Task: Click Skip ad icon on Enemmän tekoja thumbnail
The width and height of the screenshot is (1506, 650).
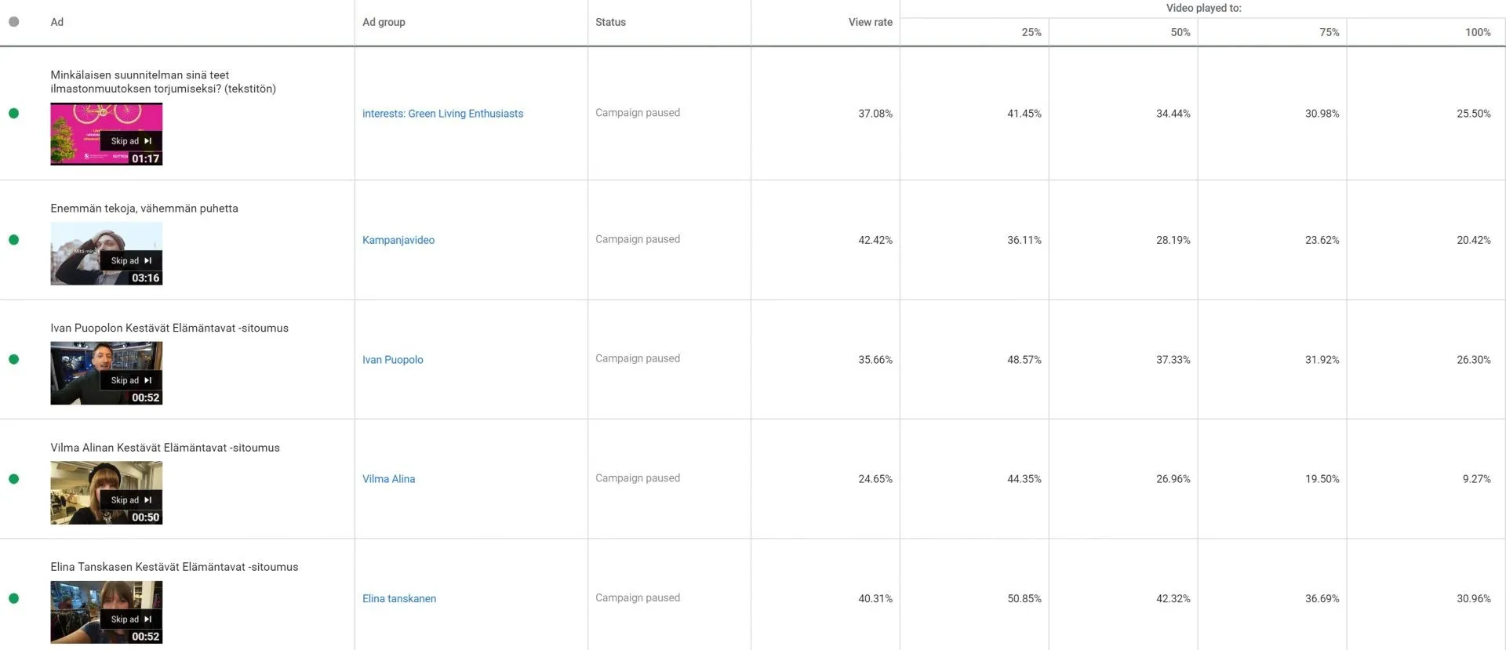Action: click(x=147, y=260)
